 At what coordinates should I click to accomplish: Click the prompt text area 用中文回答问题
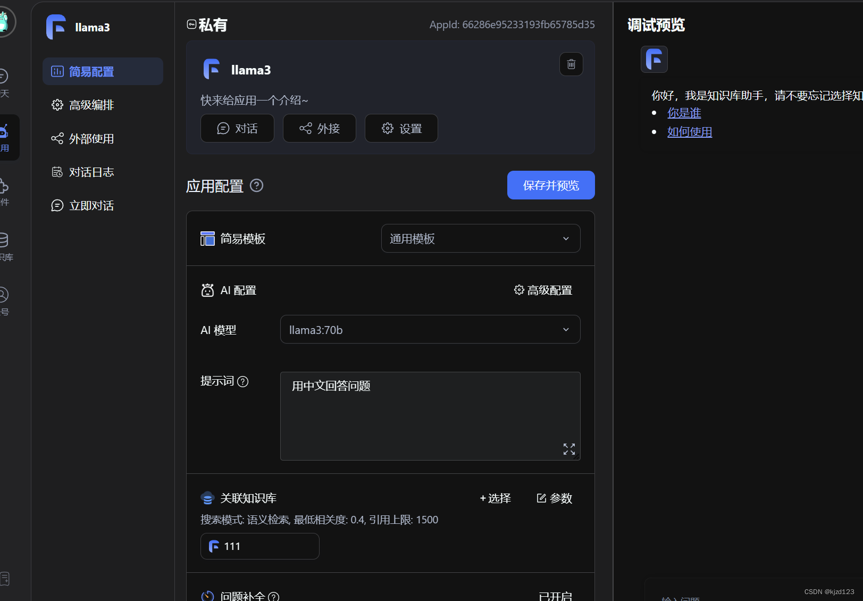pos(430,416)
